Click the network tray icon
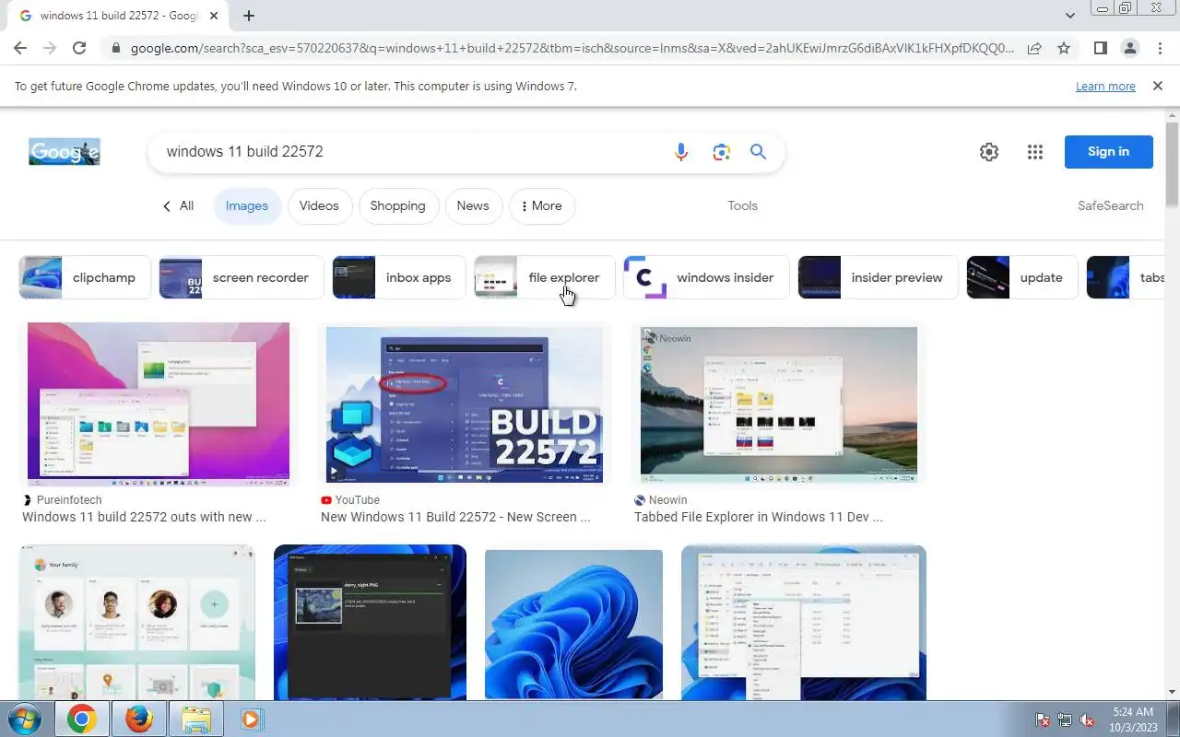The width and height of the screenshot is (1180, 737). 1065,719
